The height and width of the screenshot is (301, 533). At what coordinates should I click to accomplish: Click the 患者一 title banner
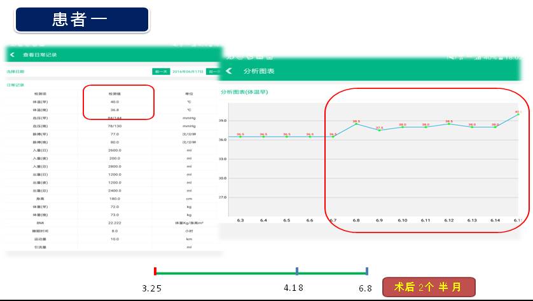81,20
